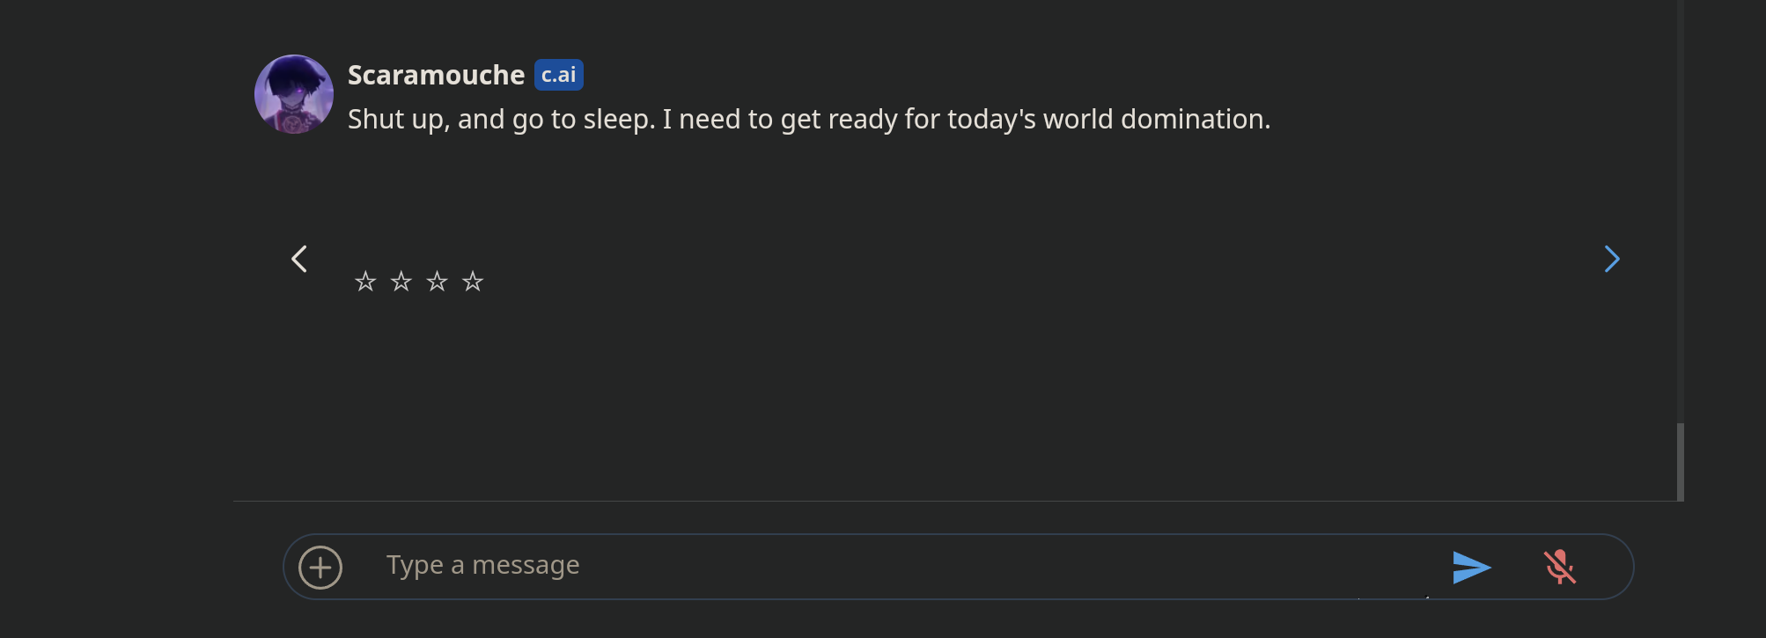The height and width of the screenshot is (638, 1766).
Task: Click the Scaramouche character name
Action: pos(436,76)
